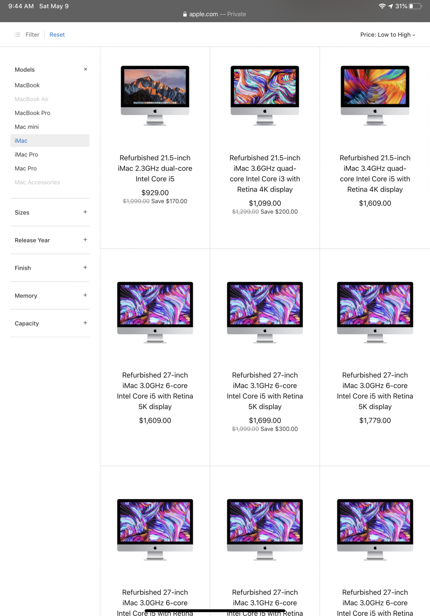
Task: Open the Finish filter plus icon
Action: click(85, 267)
